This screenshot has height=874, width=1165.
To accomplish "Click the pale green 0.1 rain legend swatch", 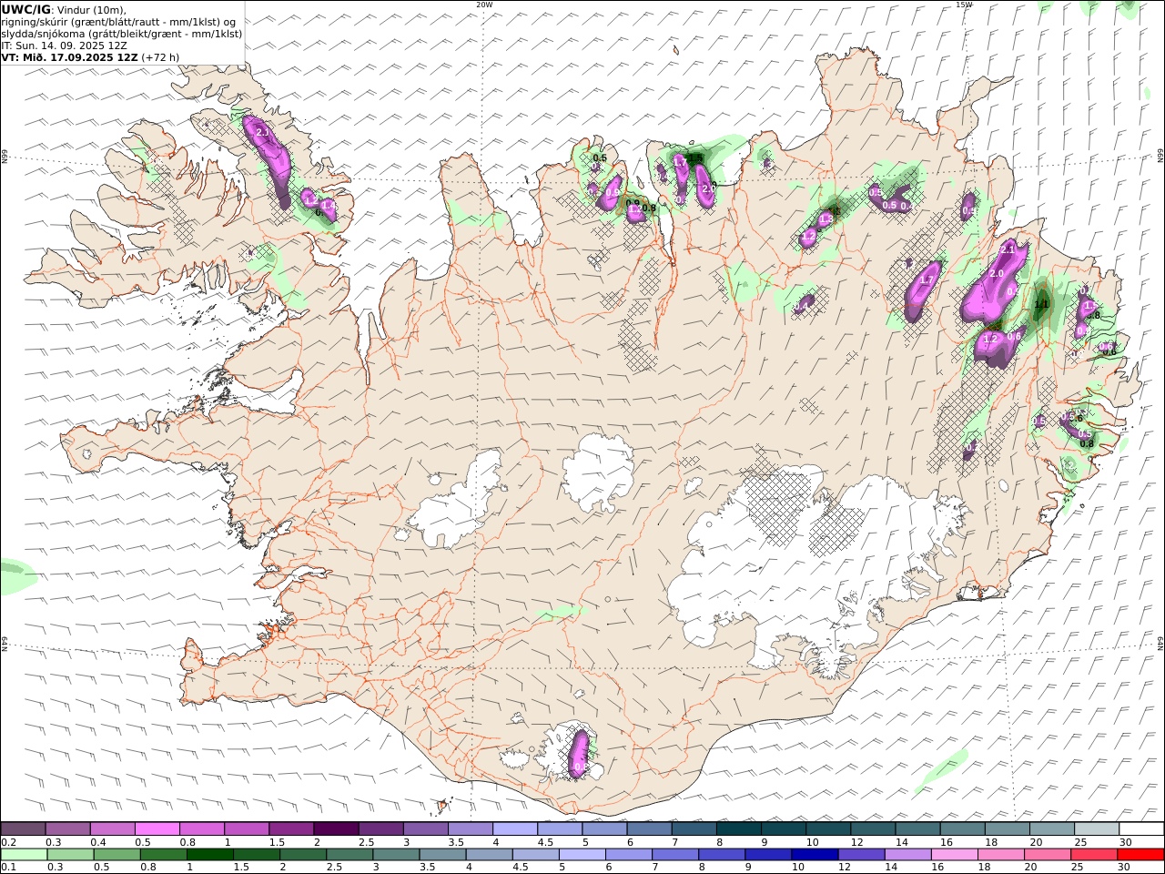I will (x=24, y=855).
